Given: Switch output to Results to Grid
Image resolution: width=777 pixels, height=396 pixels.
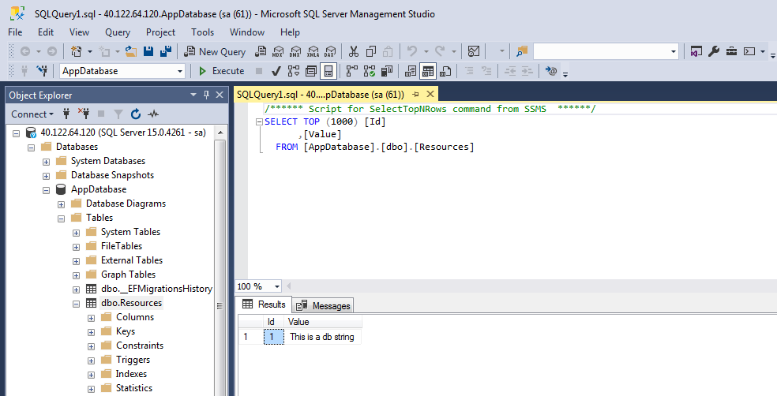Looking at the screenshot, I should coord(428,71).
